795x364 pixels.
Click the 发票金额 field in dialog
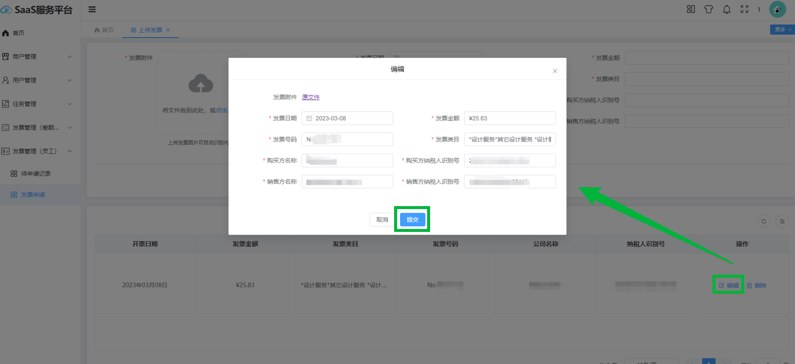[x=510, y=119]
